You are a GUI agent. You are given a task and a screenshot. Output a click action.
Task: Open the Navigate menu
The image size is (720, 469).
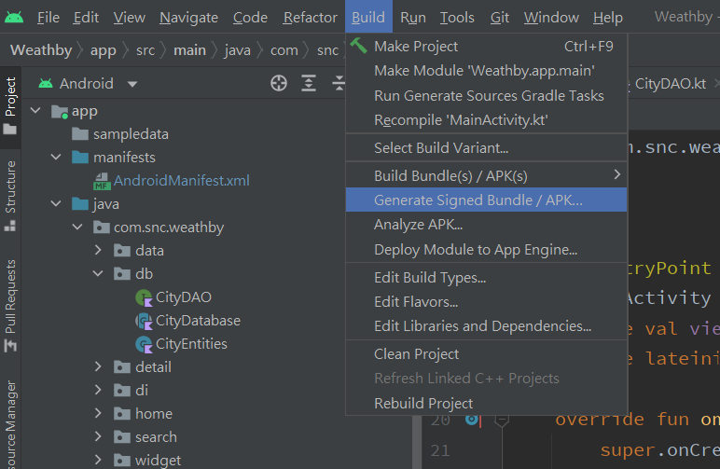[x=188, y=18]
